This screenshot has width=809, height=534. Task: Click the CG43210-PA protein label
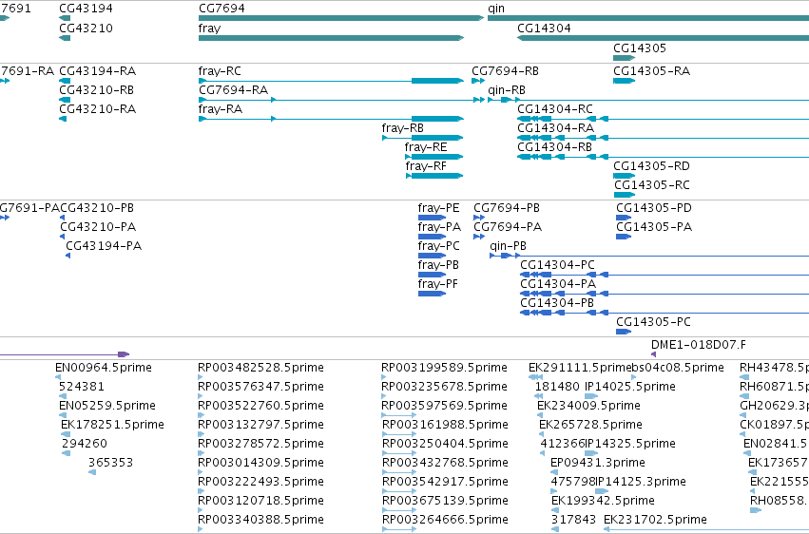click(98, 227)
